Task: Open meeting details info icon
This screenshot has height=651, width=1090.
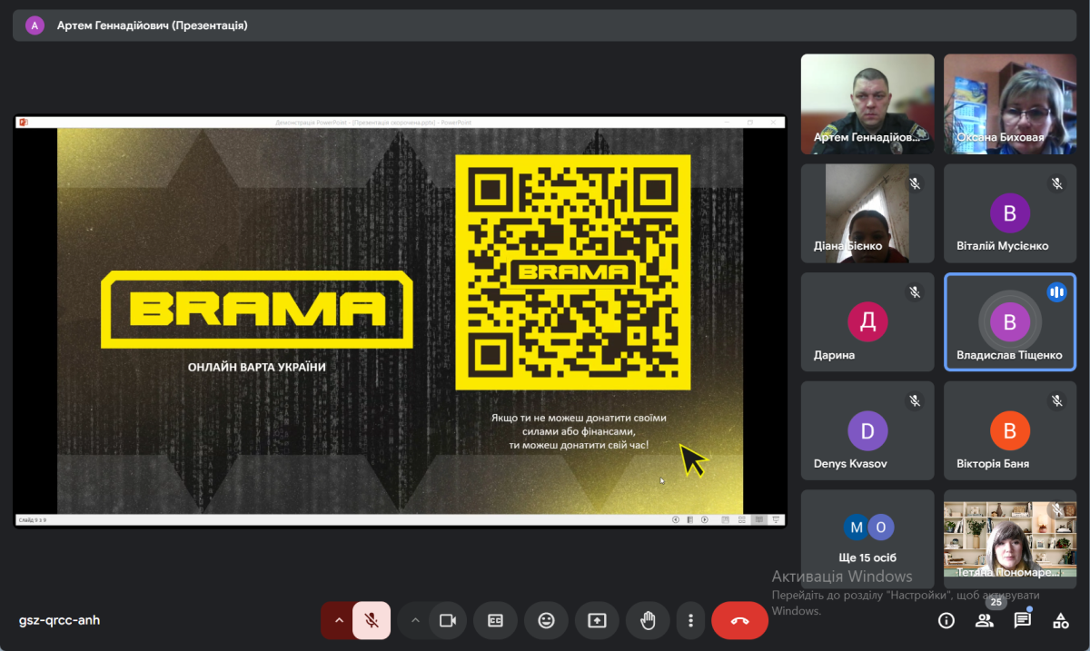Action: point(946,621)
